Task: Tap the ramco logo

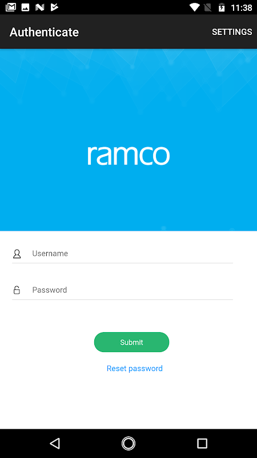Action: point(128,155)
